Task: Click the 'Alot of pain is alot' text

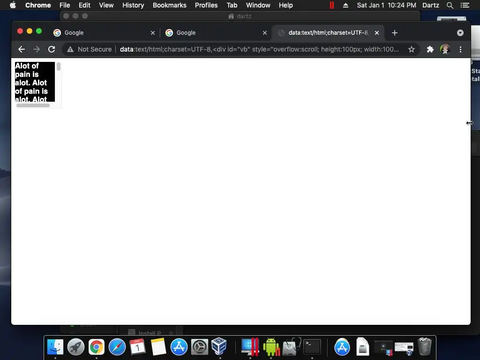Action: tap(31, 82)
